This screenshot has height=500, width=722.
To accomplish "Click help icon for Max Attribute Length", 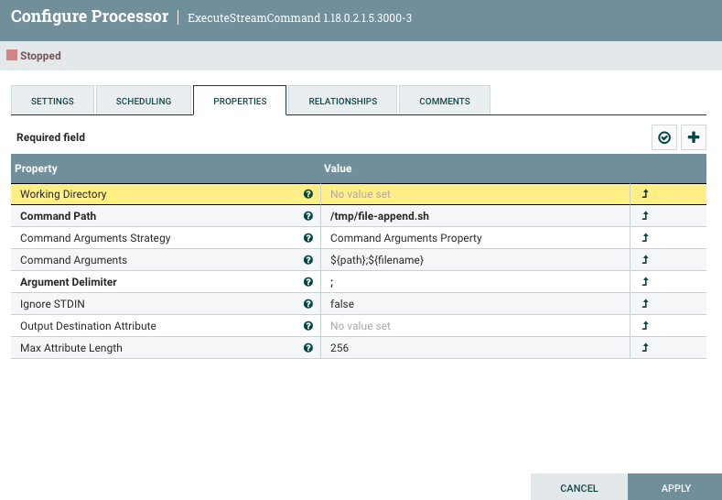I will pos(308,348).
